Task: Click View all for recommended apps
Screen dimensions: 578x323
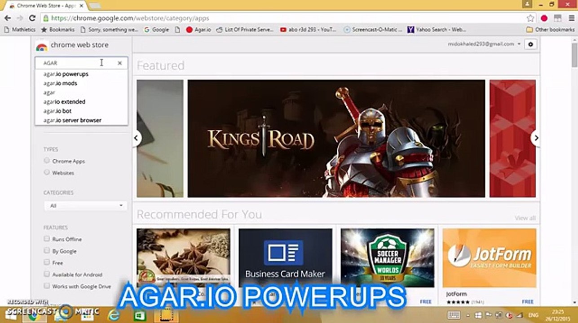Action: pyautogui.click(x=525, y=218)
